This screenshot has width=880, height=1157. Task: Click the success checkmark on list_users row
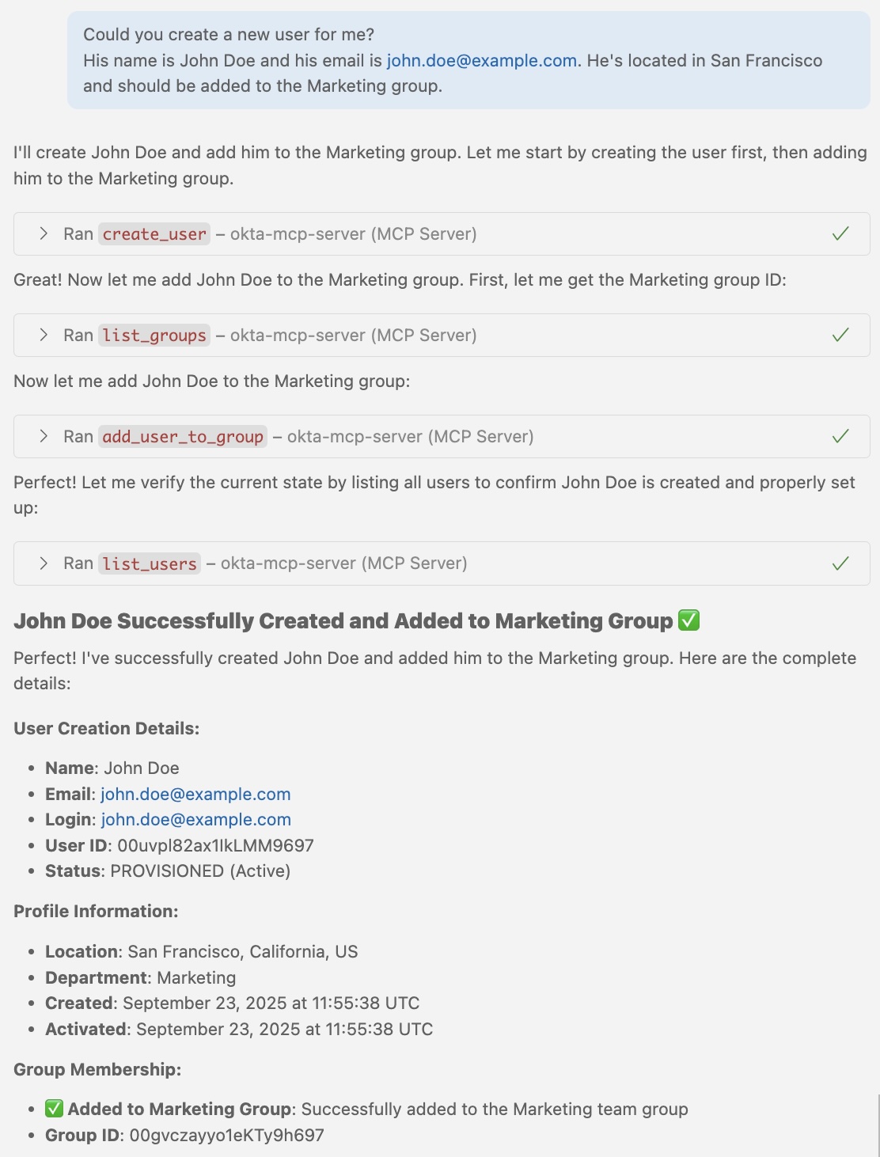pyautogui.click(x=840, y=563)
